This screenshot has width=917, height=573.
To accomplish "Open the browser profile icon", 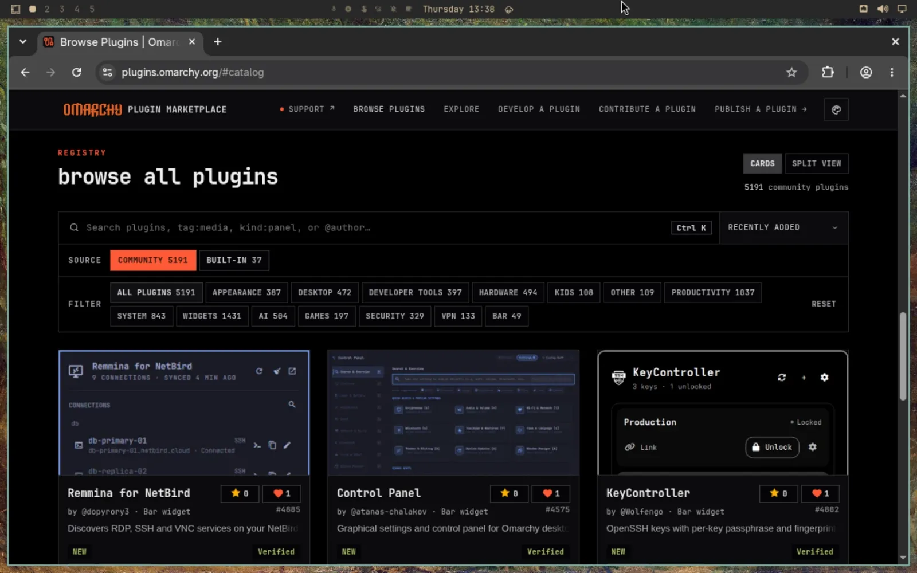I will [866, 72].
